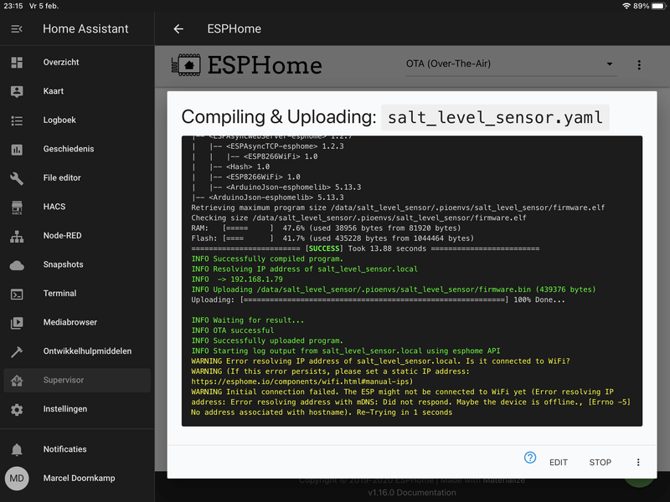The height and width of the screenshot is (502, 670).
Task: Click the SUCCESS status in log
Action: click(x=324, y=248)
